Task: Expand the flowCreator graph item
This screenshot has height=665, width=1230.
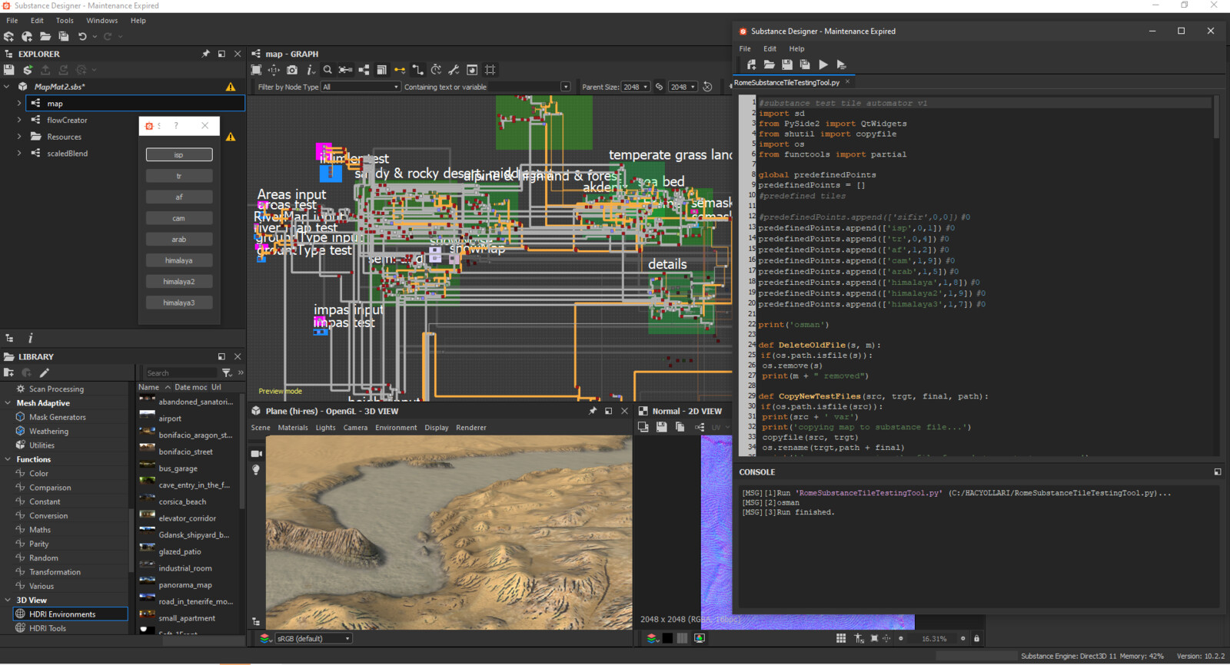Action: point(19,120)
